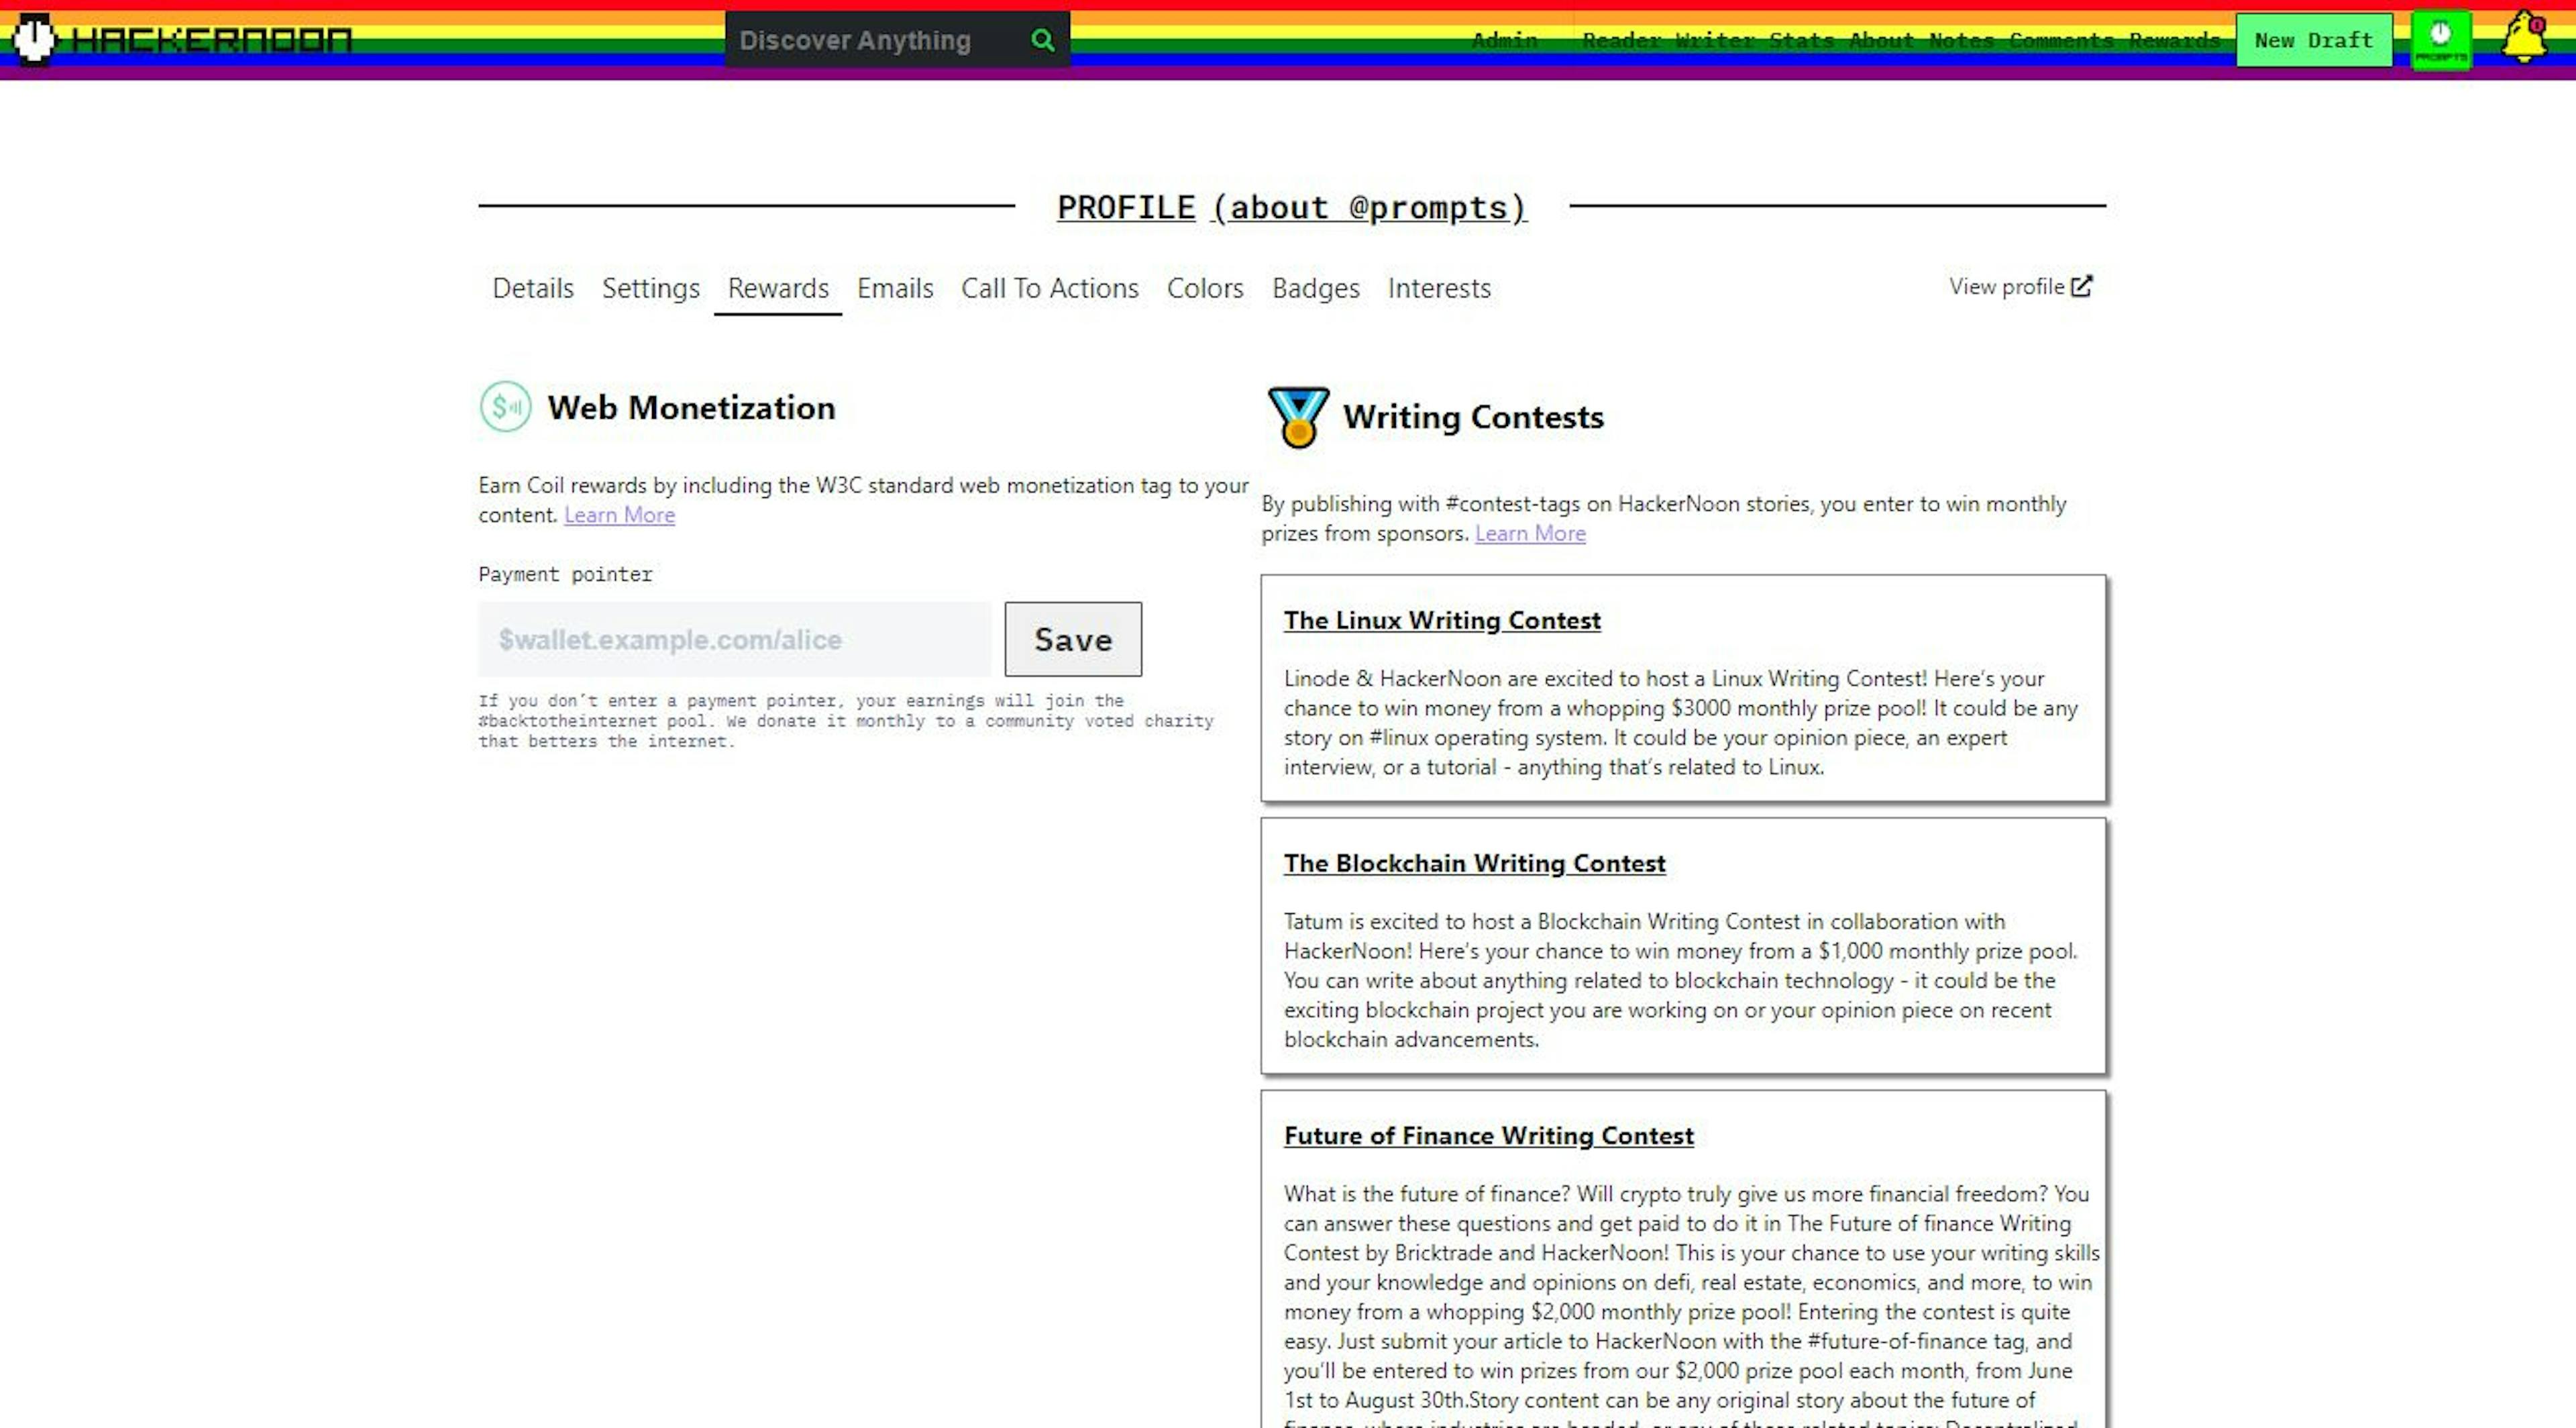Viewport: 2576px width, 1428px height.
Task: Click Learn More under Writing Contests
Action: coord(1530,534)
